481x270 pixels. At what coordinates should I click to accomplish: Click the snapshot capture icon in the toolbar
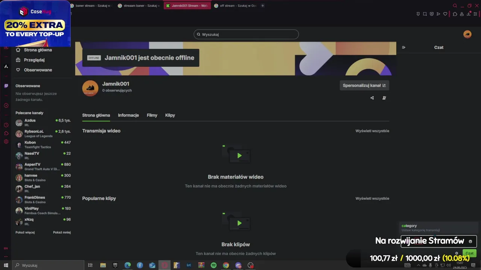[425, 14]
